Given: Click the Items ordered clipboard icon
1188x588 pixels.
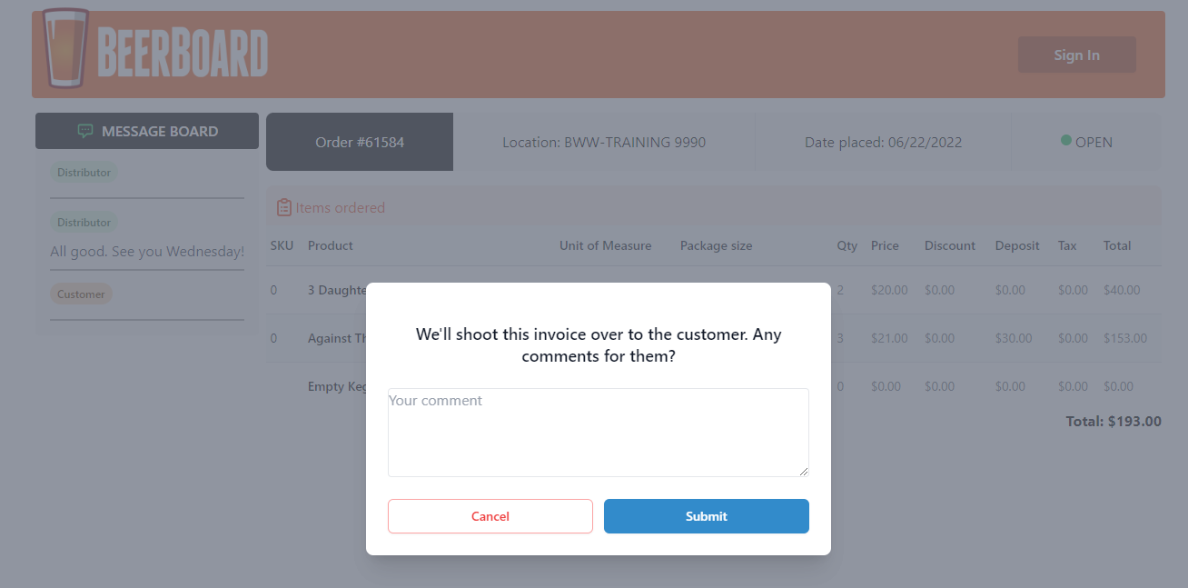Looking at the screenshot, I should (x=283, y=207).
